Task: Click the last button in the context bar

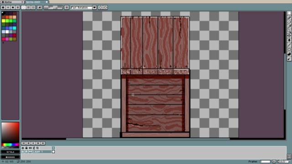Action: (105, 7)
